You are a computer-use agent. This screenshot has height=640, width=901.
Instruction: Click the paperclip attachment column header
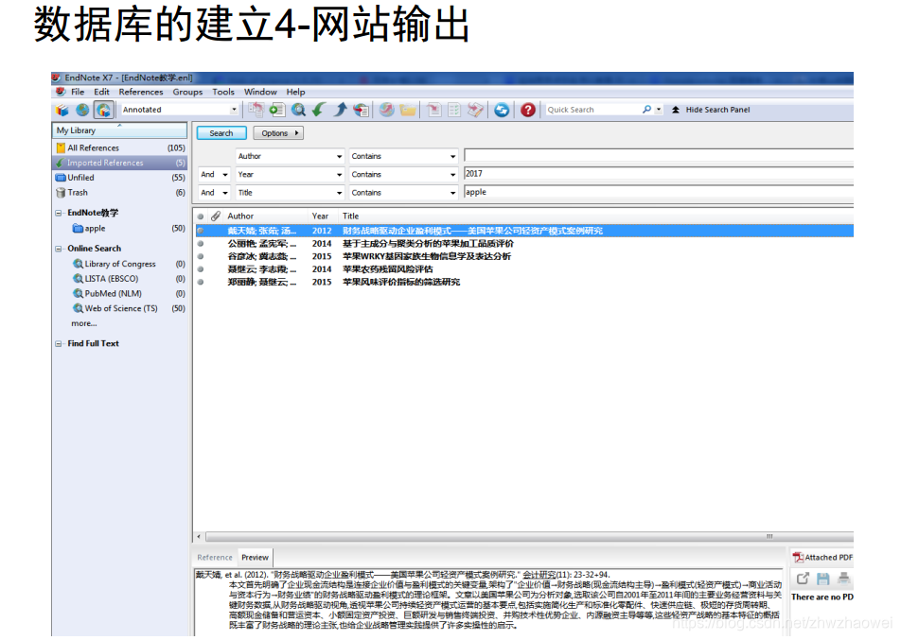(216, 216)
